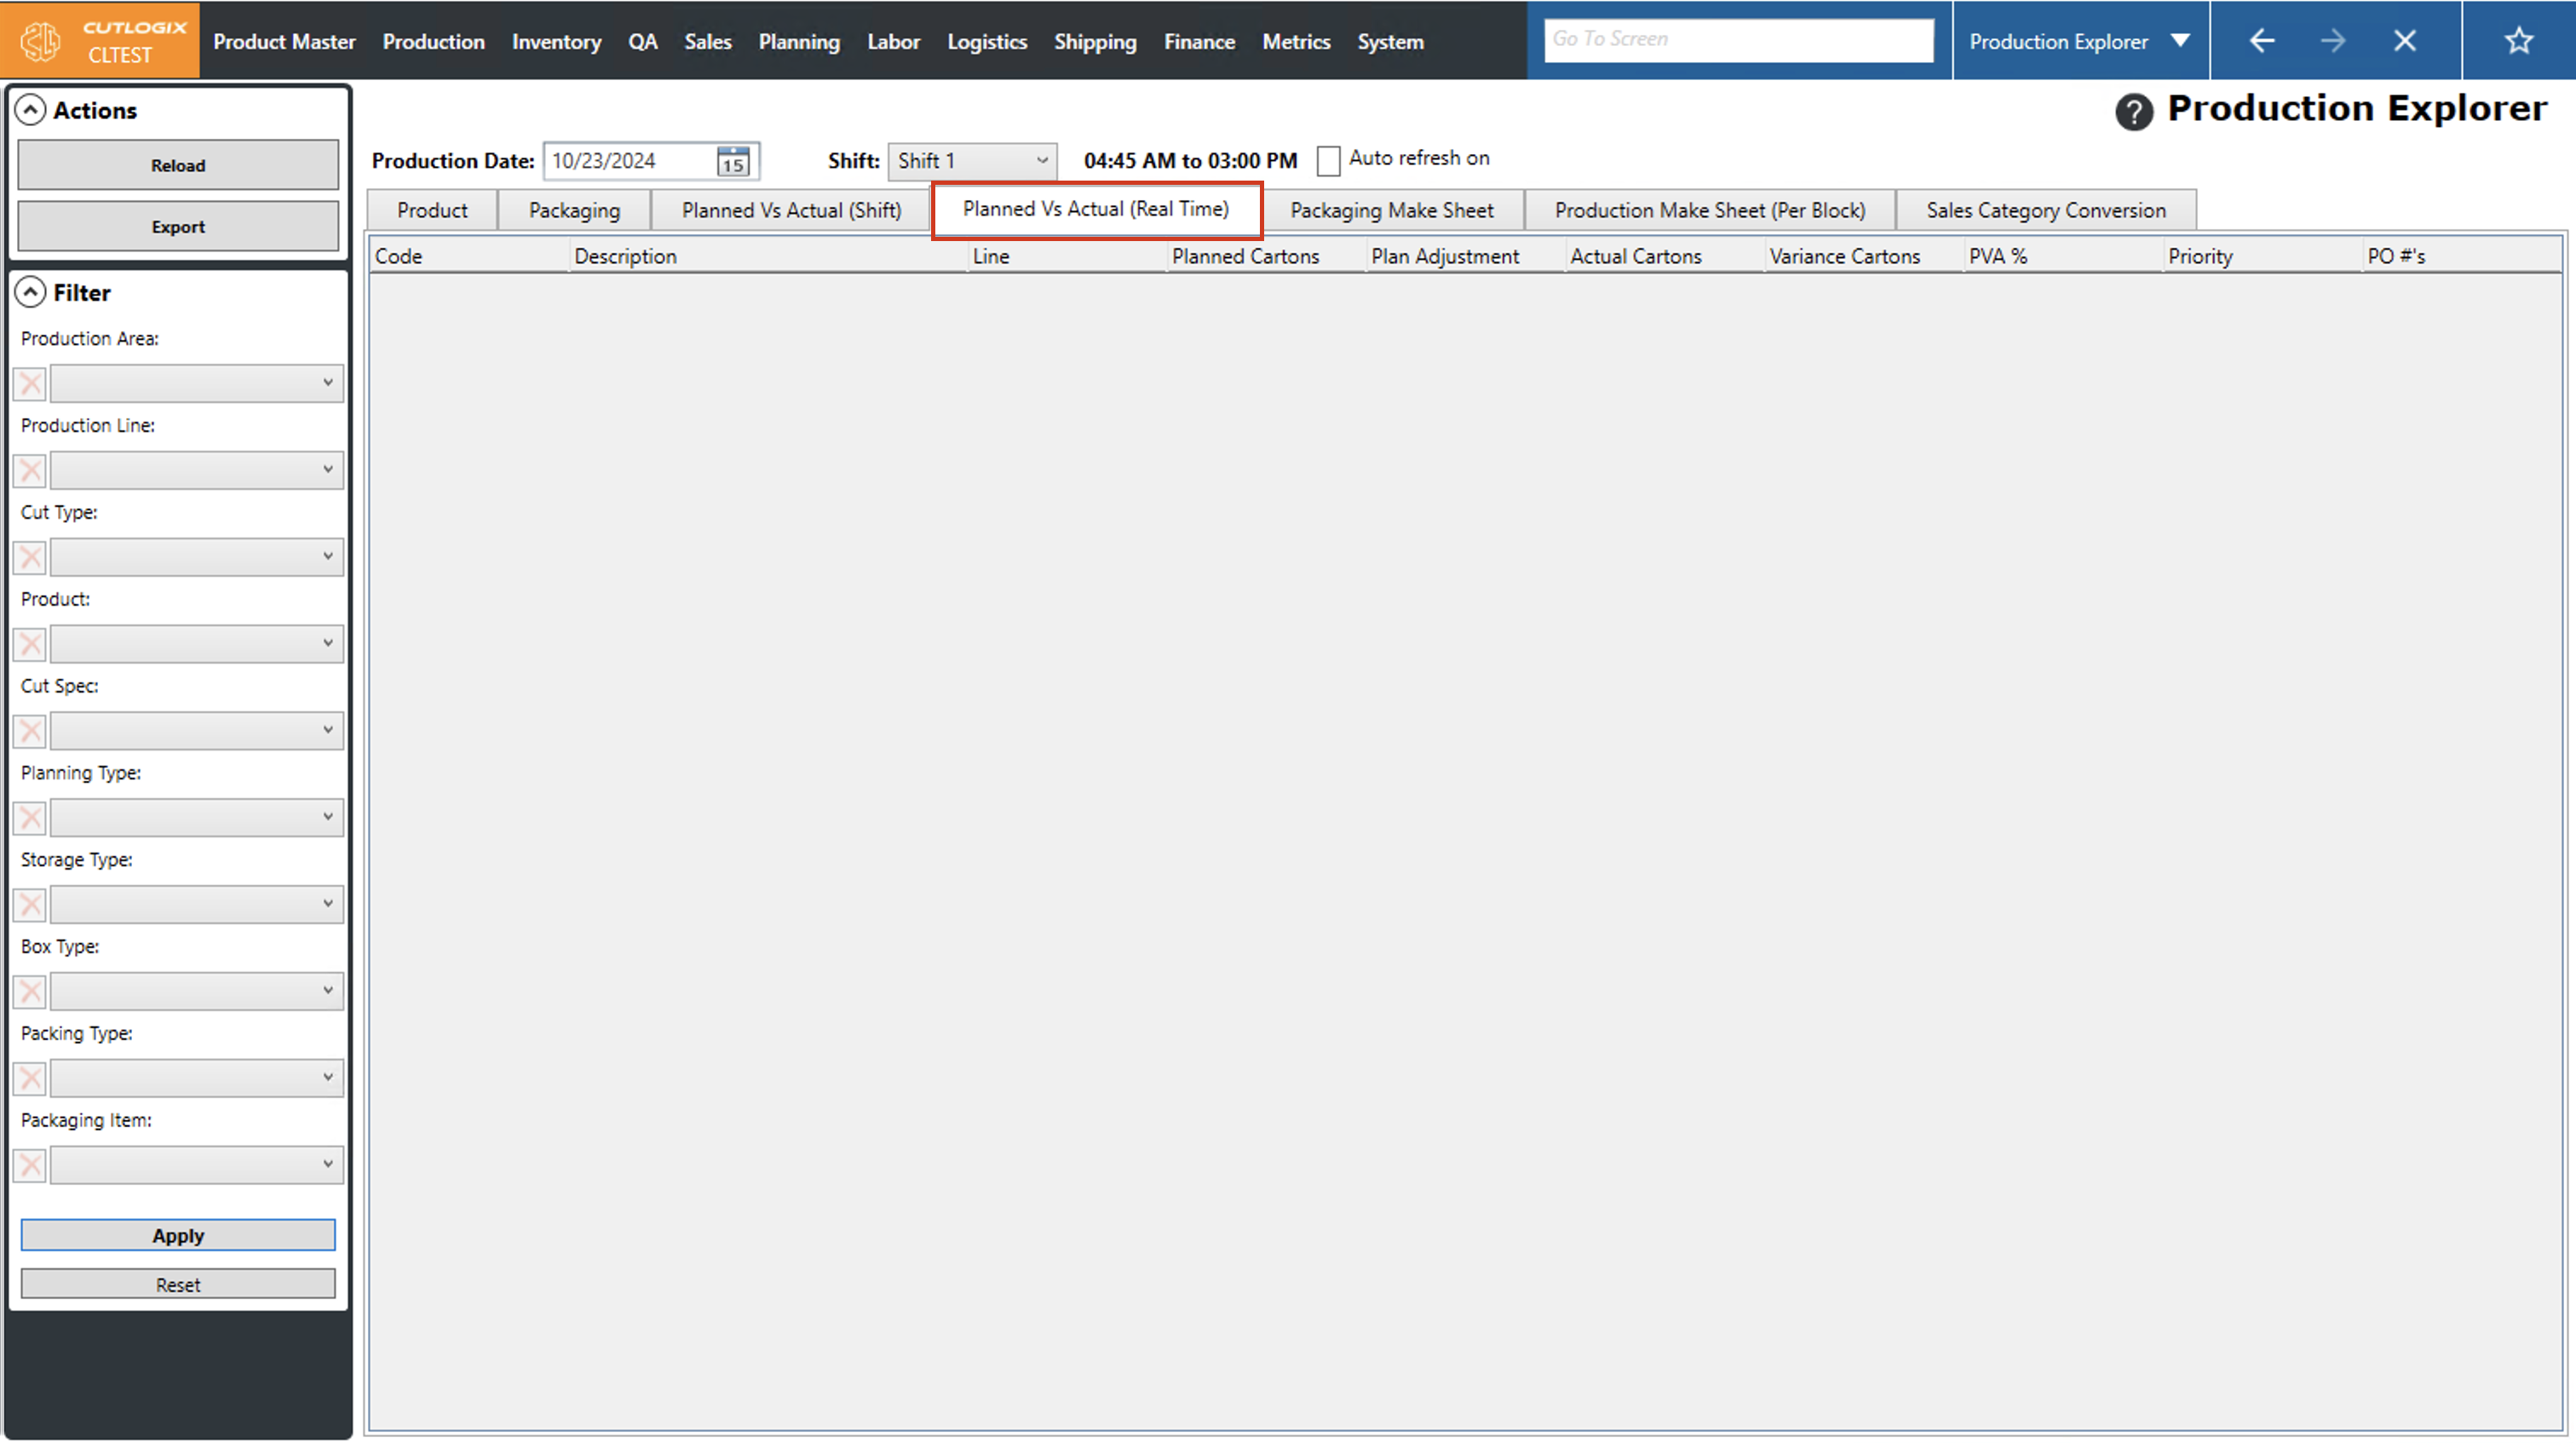Enable the Auto refresh on checkbox
The height and width of the screenshot is (1443, 2576).
(1328, 160)
